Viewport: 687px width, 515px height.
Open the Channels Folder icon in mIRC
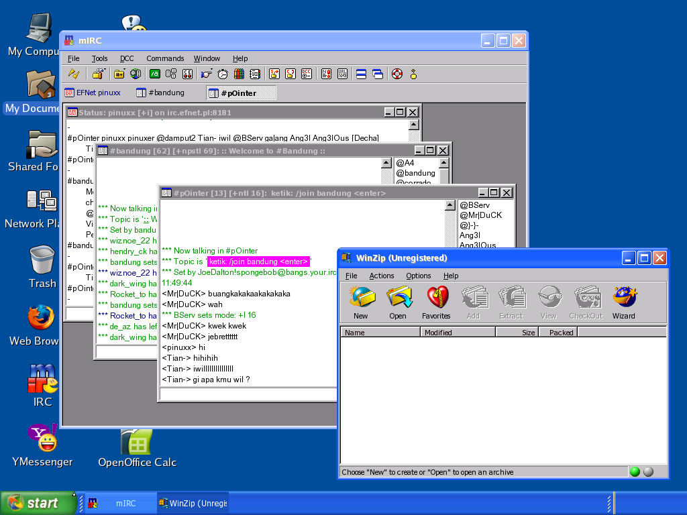pos(119,74)
